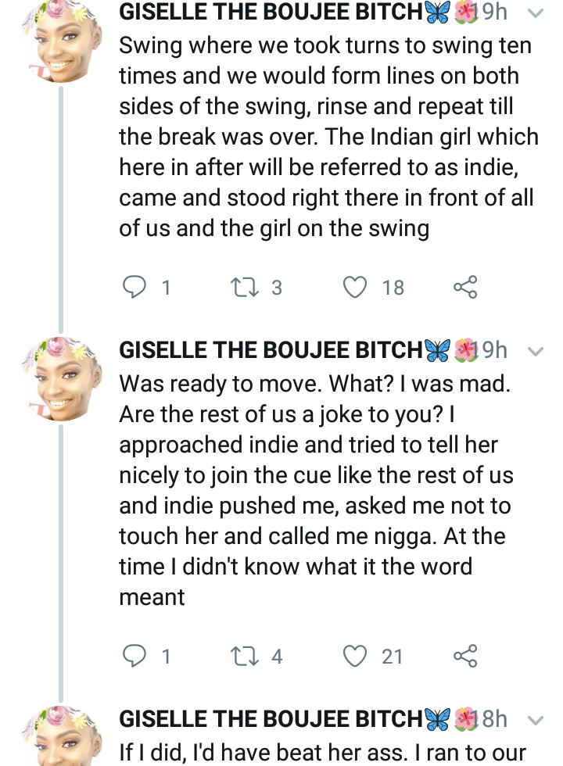Screen dimensions: 563x766
Task: Tap avatar beside "Was ready to move" tweet
Action: tap(60, 381)
